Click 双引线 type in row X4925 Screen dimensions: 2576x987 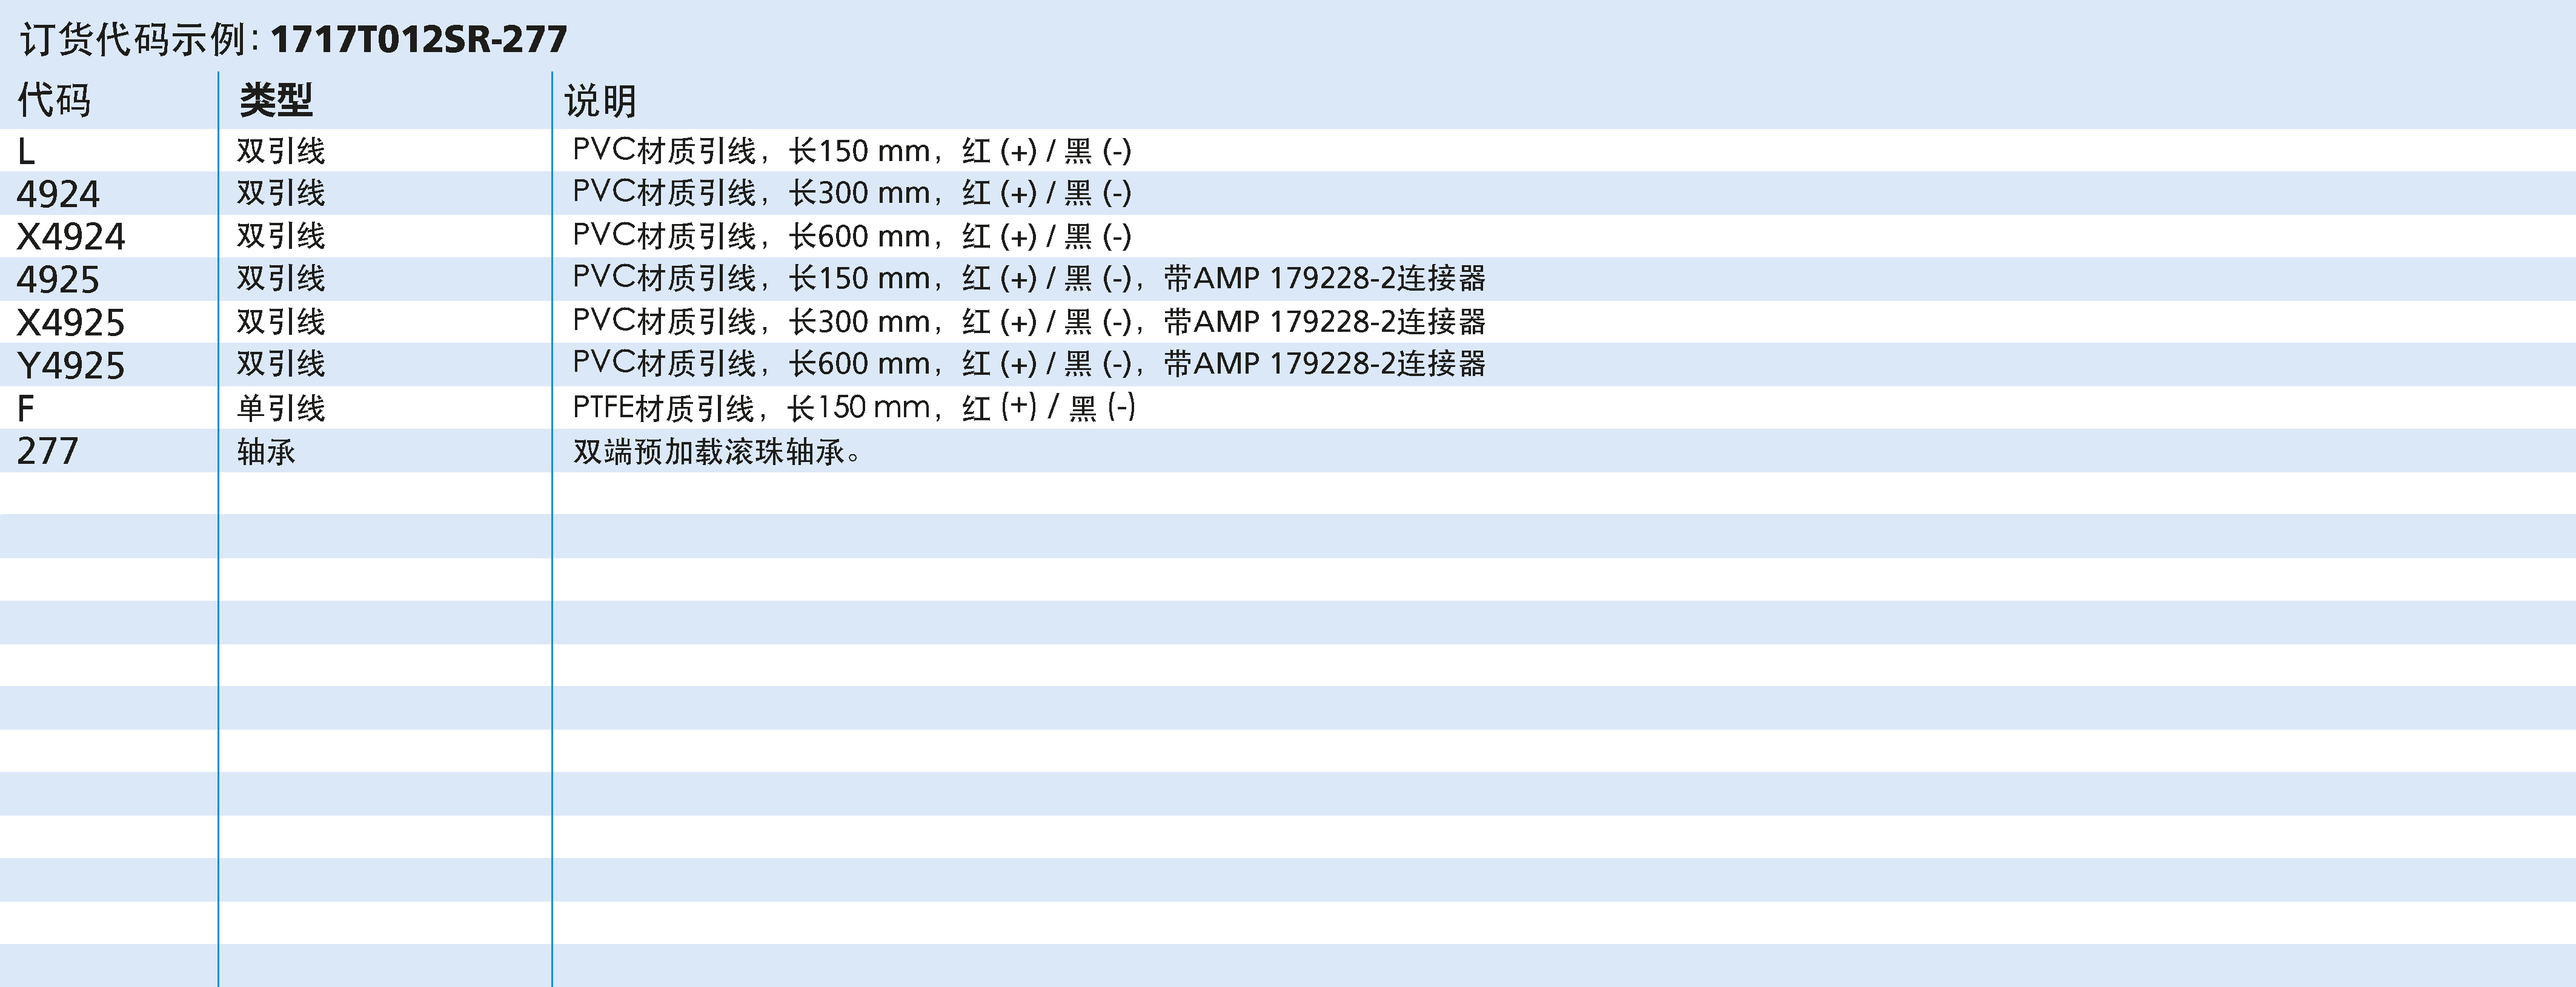(x=281, y=322)
